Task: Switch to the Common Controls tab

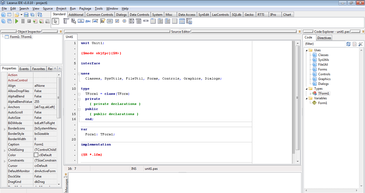Action: click(100, 15)
